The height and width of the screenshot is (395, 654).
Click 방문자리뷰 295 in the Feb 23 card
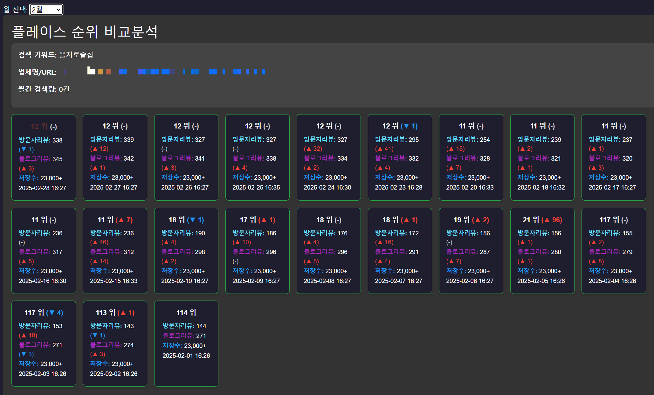(397, 139)
